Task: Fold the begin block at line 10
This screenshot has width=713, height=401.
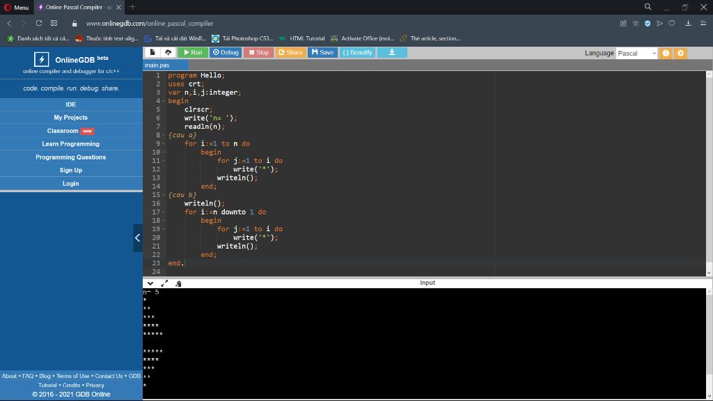Action: coord(163,152)
